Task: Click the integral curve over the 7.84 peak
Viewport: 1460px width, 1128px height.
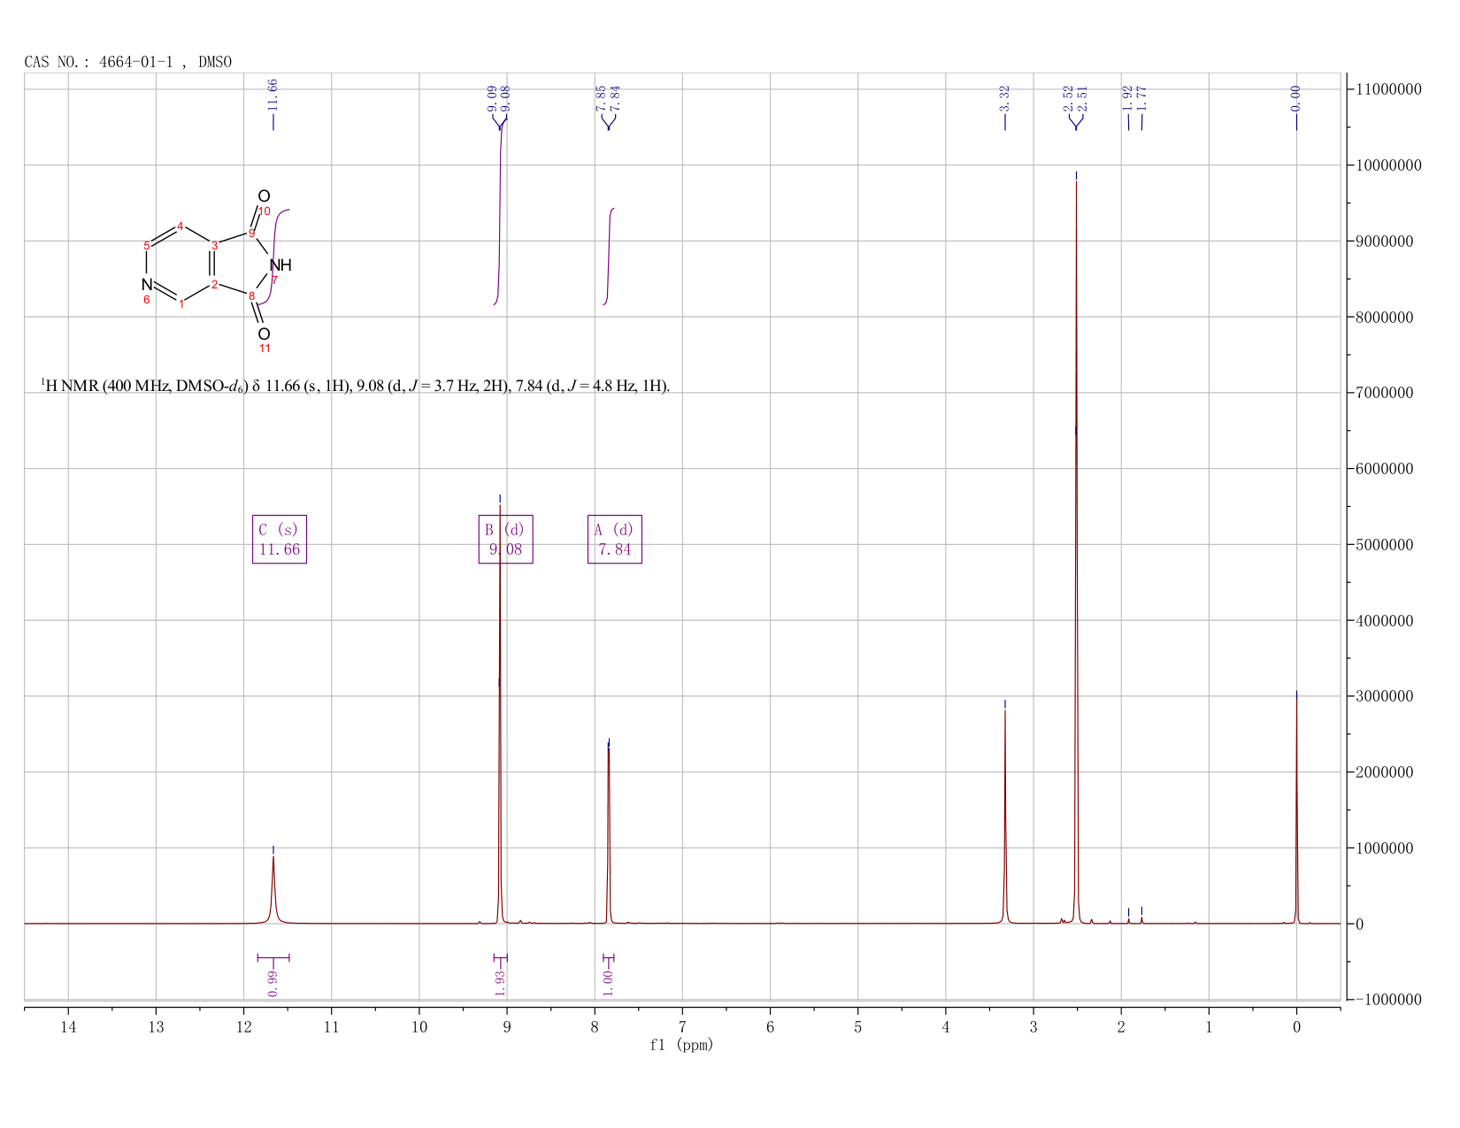Action: coord(609,257)
